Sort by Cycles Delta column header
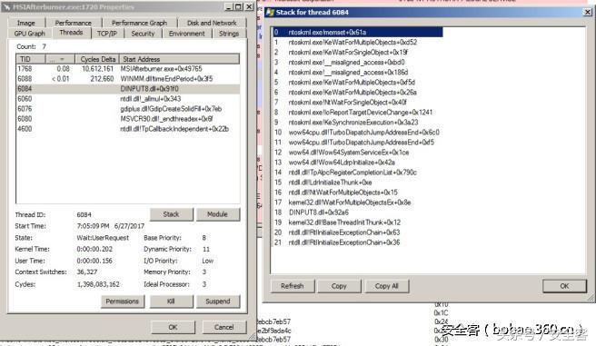Screen dimensions: 596x346 coord(97,59)
